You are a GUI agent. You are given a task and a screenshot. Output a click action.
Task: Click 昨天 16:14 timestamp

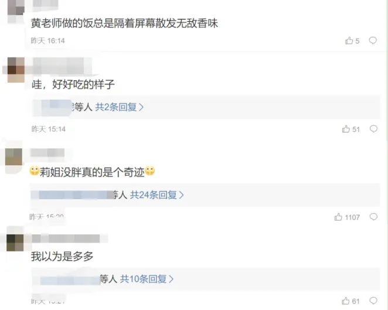click(47, 40)
